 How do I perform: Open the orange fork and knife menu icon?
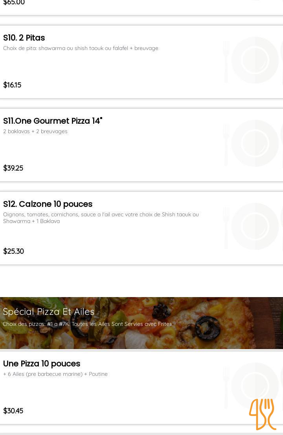tap(262, 414)
